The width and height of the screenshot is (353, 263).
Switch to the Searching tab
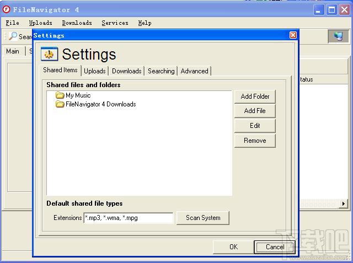pyautogui.click(x=161, y=71)
